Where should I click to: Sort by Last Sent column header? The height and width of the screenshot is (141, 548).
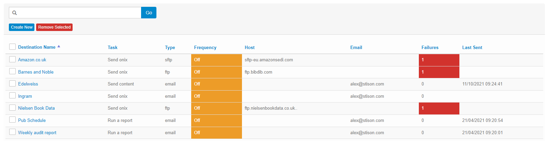(472, 48)
